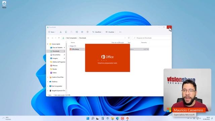Image resolution: width=215 pixels, height=121 pixels.
Task: Click the Copy icon in Explorer toolbar
Action: (66, 32)
